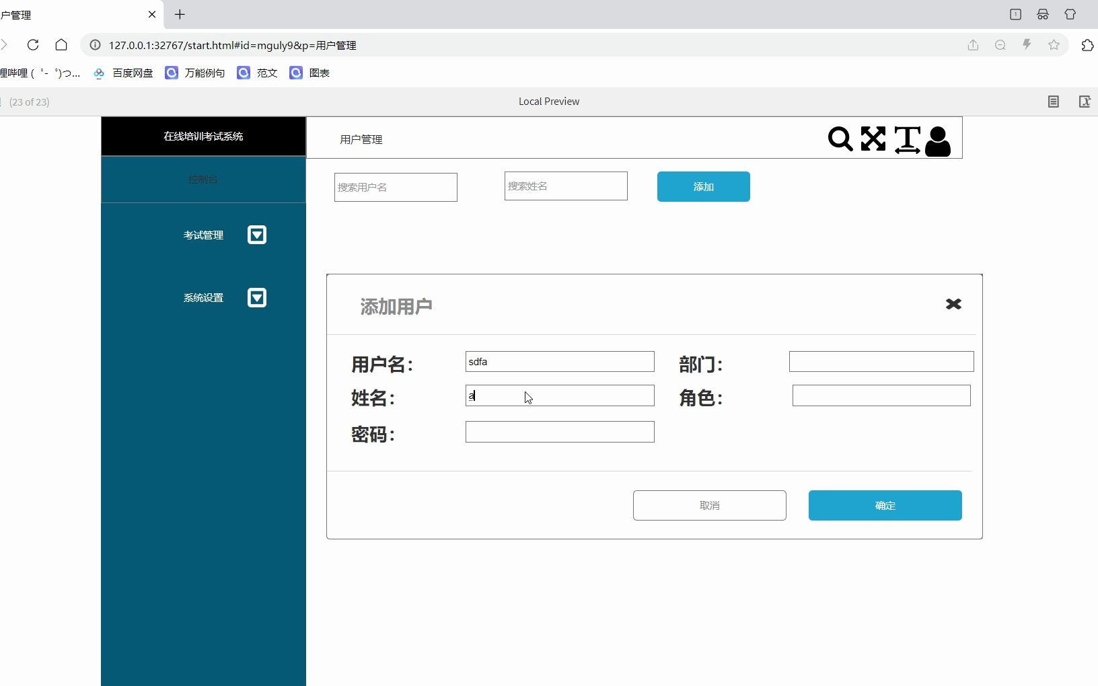Click the text width icon in header
The width and height of the screenshot is (1098, 686).
[908, 140]
